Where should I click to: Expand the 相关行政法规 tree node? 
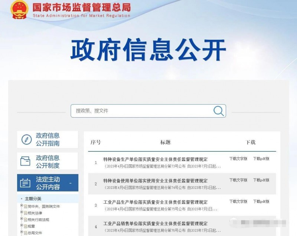coord(22,219)
